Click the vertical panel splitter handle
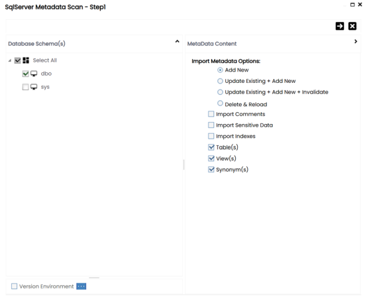This screenshot has height=299, width=365. pyautogui.click(x=184, y=164)
